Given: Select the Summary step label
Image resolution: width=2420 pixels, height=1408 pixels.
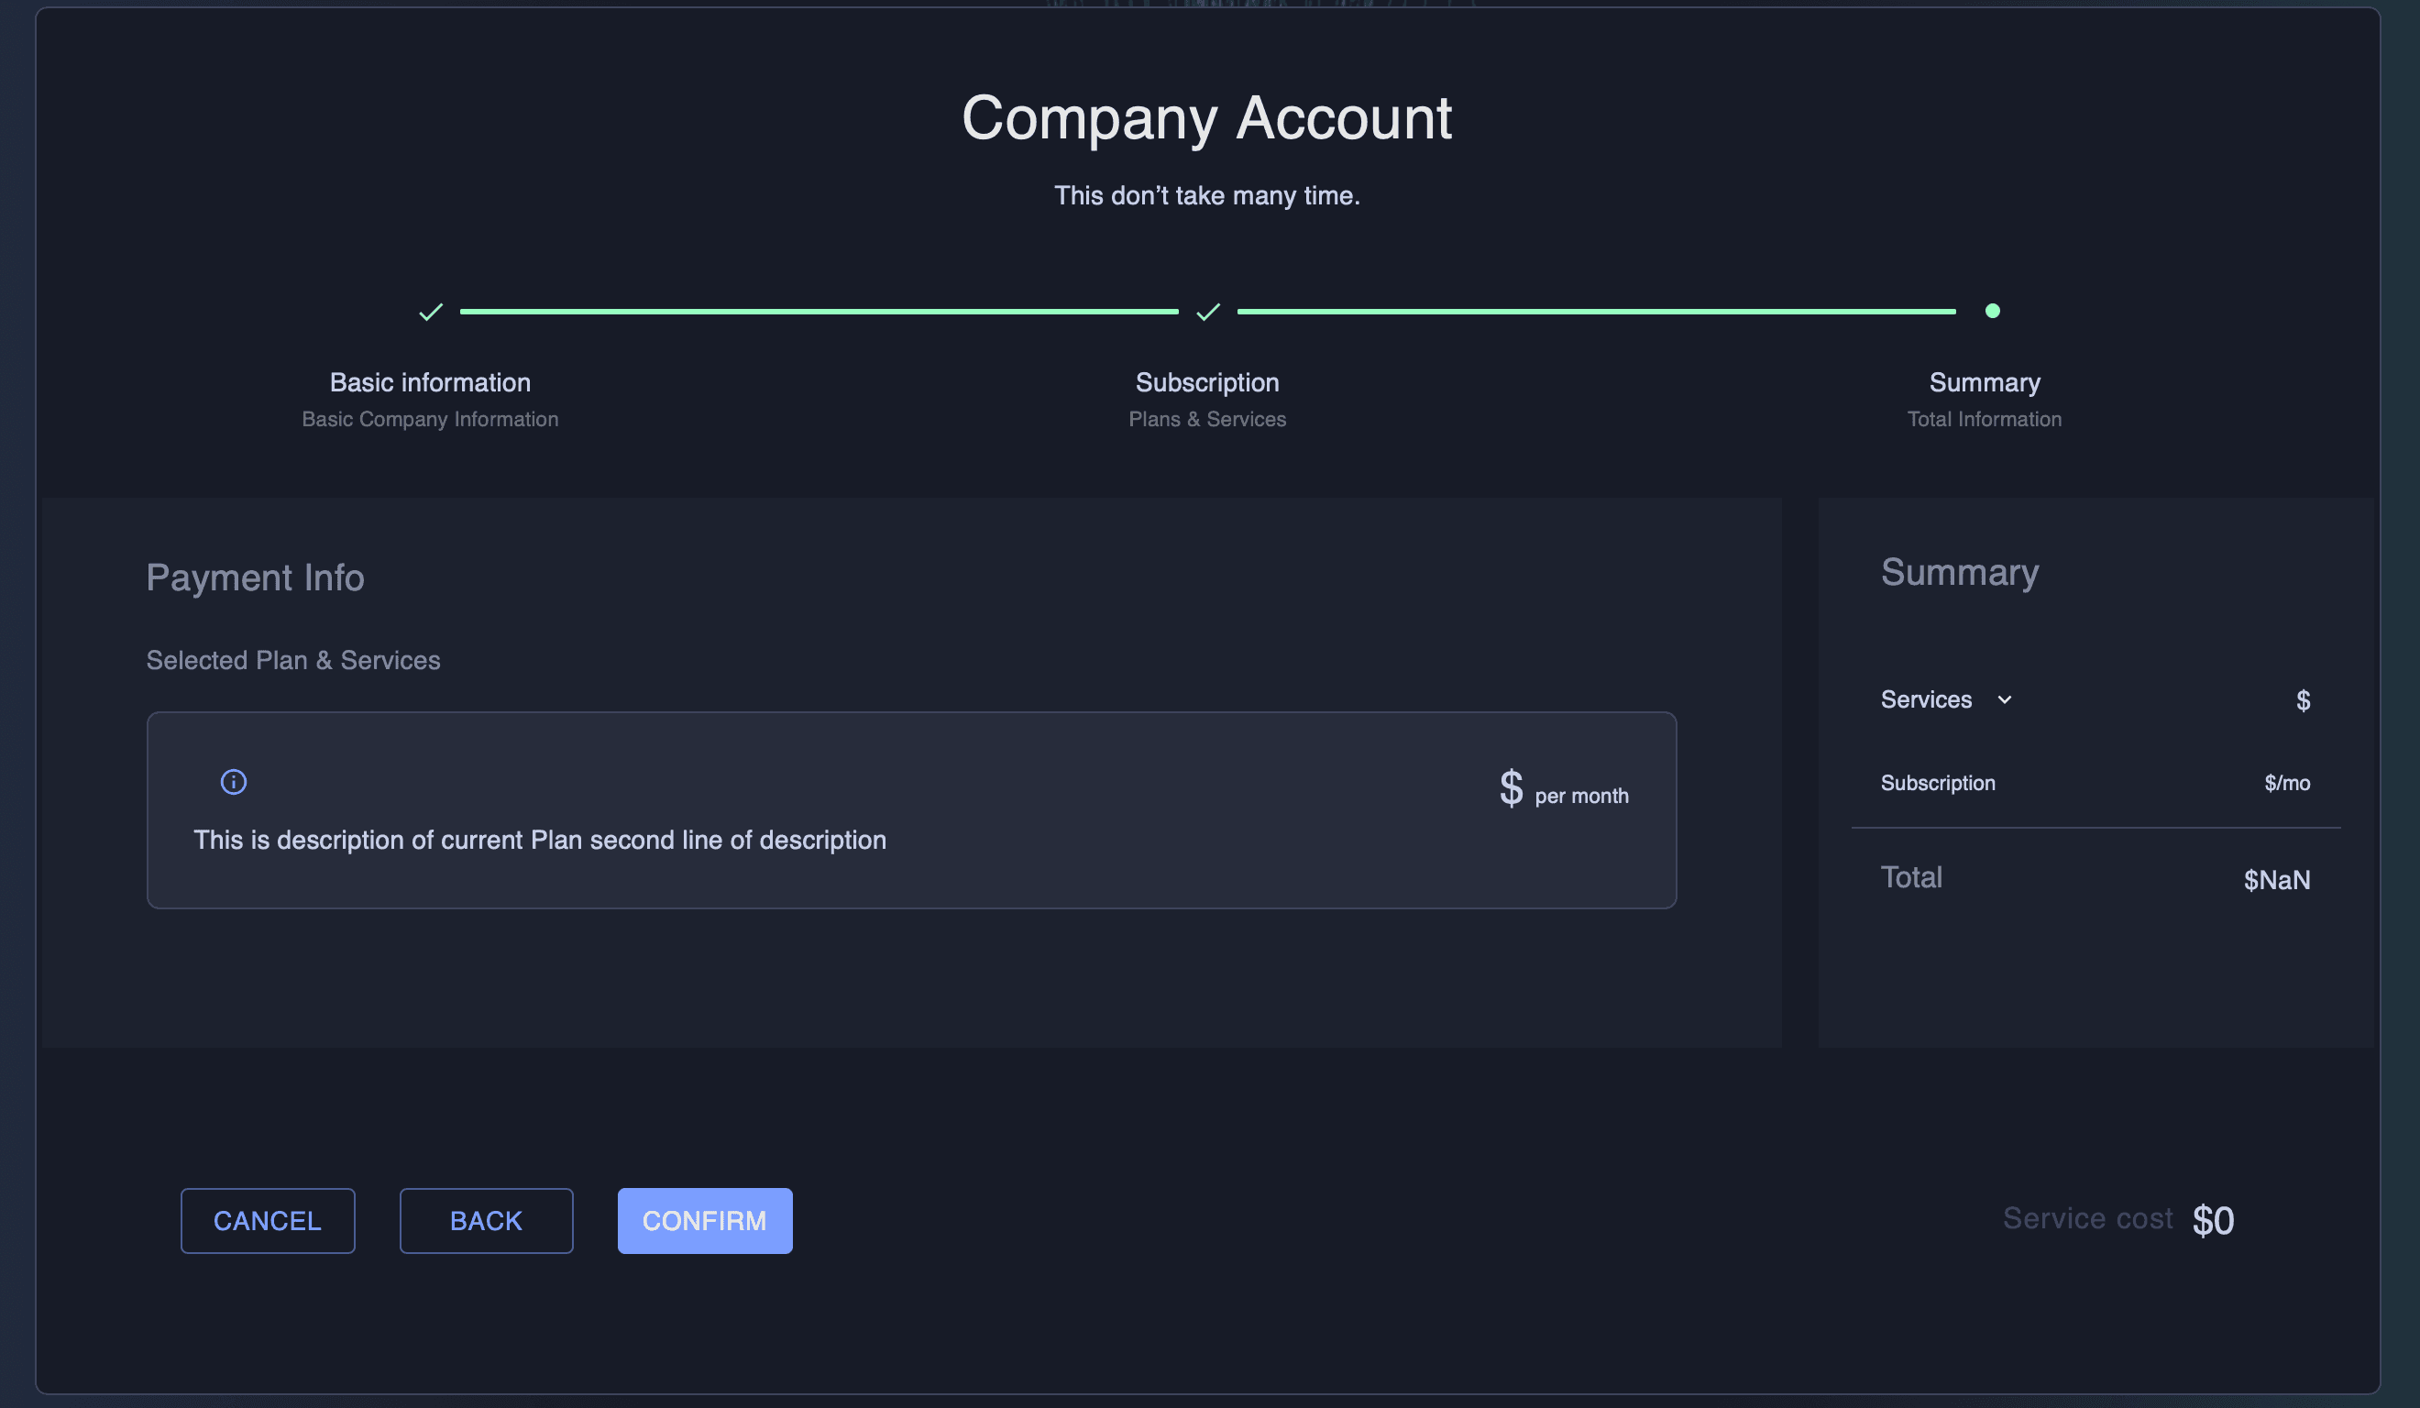Looking at the screenshot, I should point(1984,383).
